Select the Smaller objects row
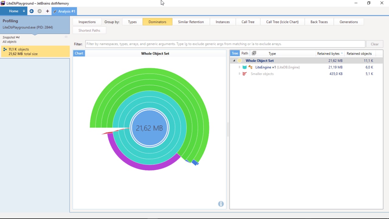 click(x=306, y=74)
